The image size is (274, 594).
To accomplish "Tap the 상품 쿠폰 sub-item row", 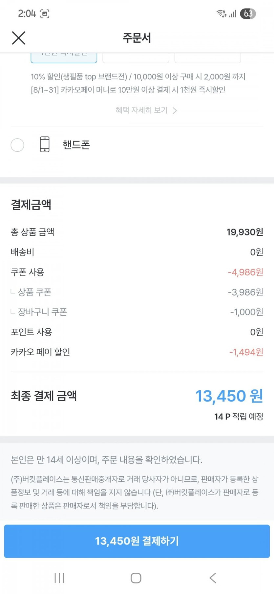I will (x=35, y=292).
